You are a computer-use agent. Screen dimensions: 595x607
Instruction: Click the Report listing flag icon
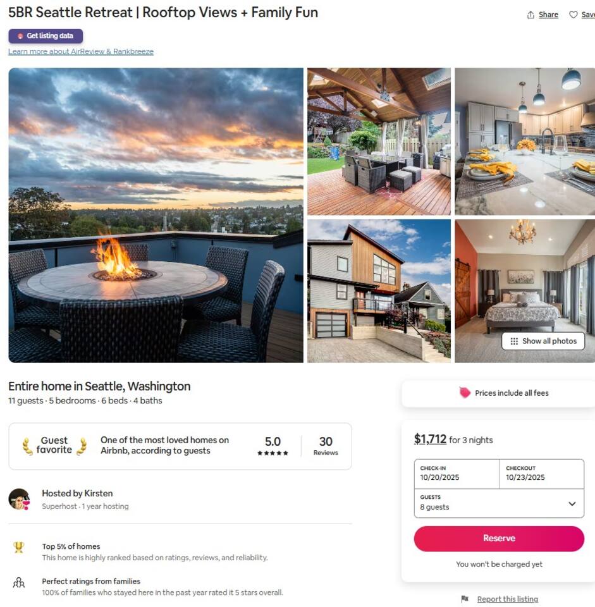point(465,599)
